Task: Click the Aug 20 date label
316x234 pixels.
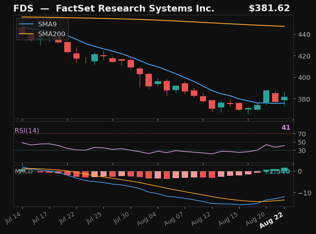Action: click(255, 219)
